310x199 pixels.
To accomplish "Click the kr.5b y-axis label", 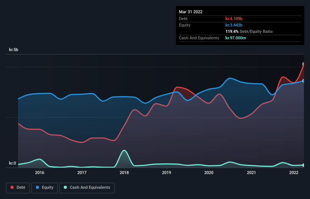I will point(14,50).
